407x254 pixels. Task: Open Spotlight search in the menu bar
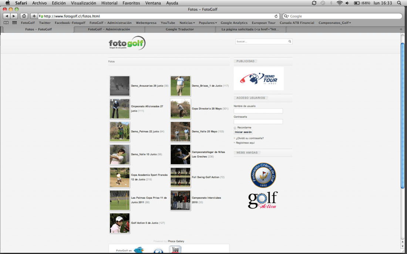pos(399,3)
